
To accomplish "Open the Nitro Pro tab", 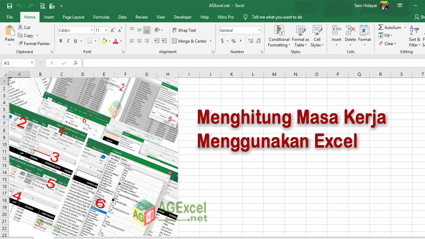I will pos(226,17).
